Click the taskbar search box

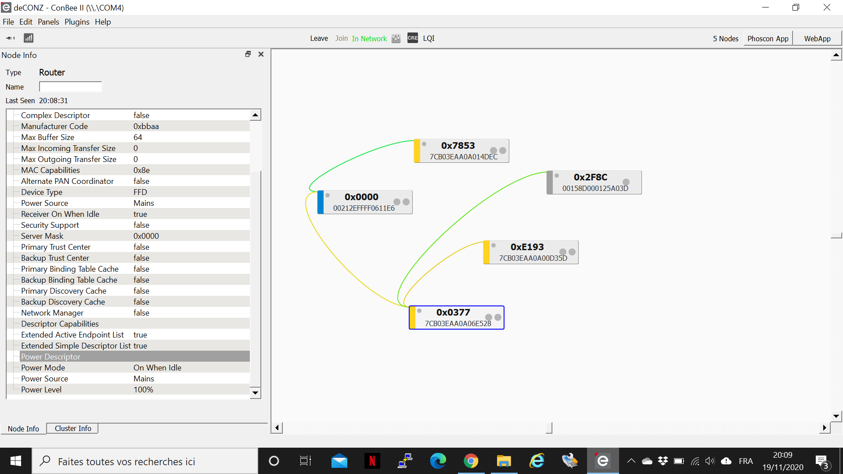(145, 461)
